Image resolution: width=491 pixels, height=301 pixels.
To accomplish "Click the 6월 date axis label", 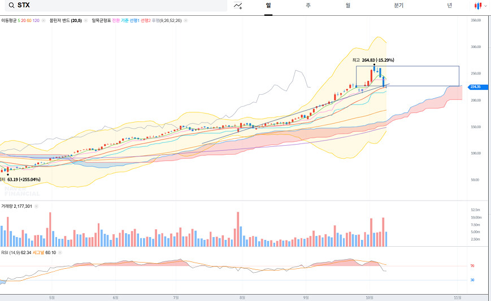I will click(116, 298).
